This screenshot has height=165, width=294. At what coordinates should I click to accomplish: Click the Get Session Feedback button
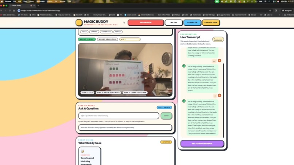tap(202, 143)
